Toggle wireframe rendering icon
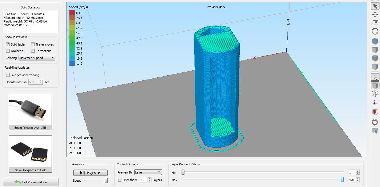The height and width of the screenshot is (187, 380). (375, 94)
